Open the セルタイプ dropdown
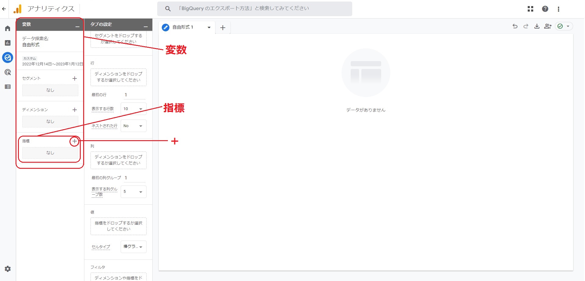The width and height of the screenshot is (585, 281). coord(133,247)
